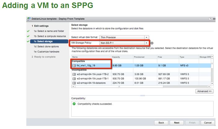Click the info icon beside VM Storage Policy
218x129 pixels.
152,43
